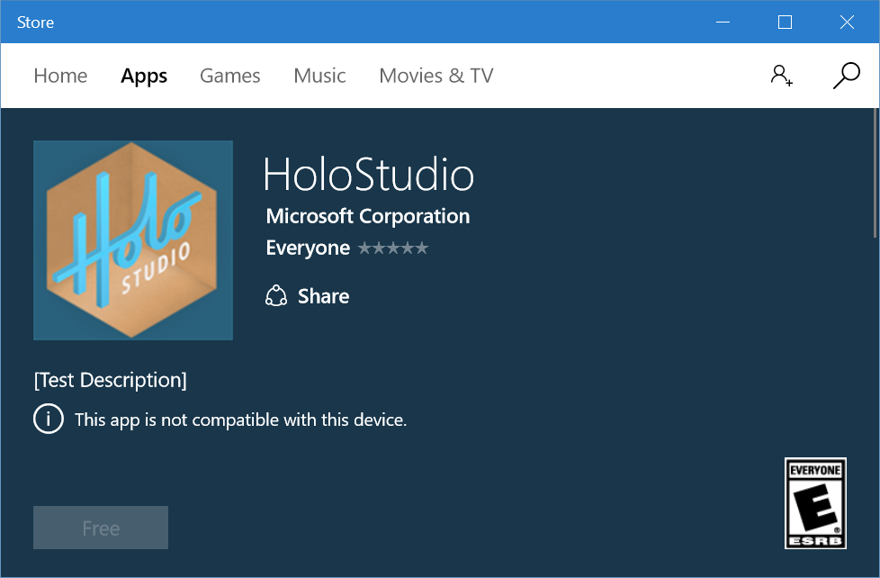Go to the Home tab
880x578 pixels.
[x=60, y=76]
